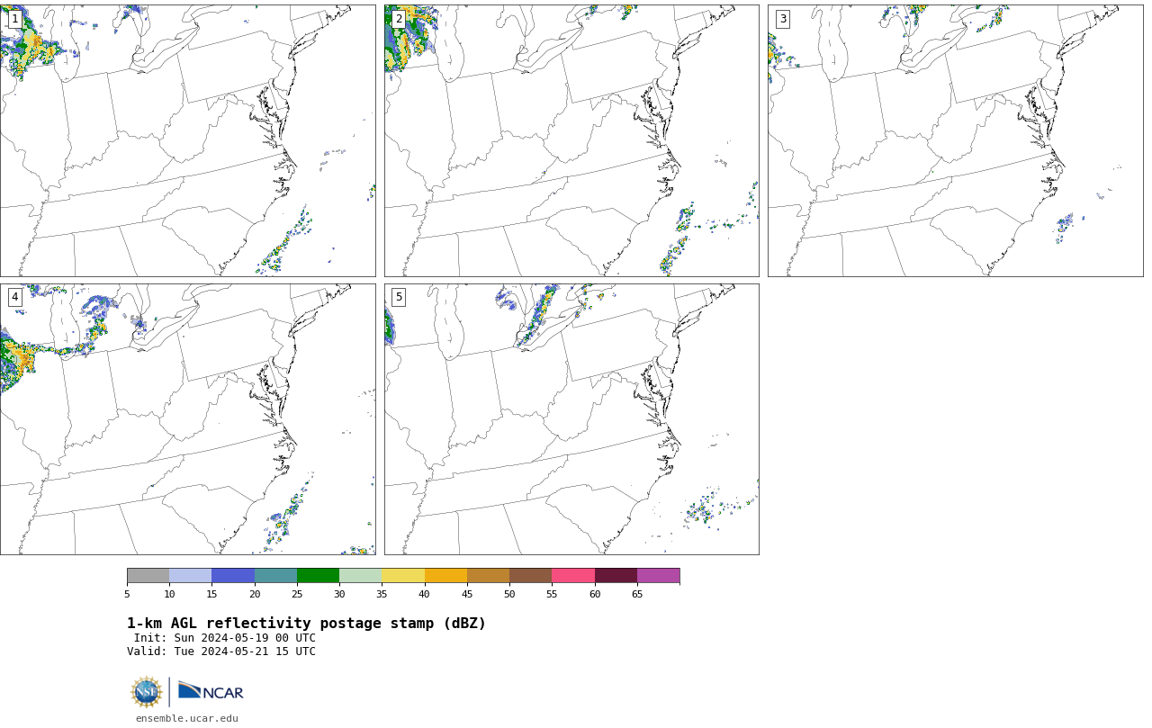This screenshot has height=728, width=1152.
Task: Click the panel number label 3
Action: [782, 19]
